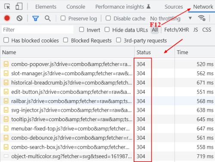
Task: Select the combo-debounce.js request
Action: [107, 138]
